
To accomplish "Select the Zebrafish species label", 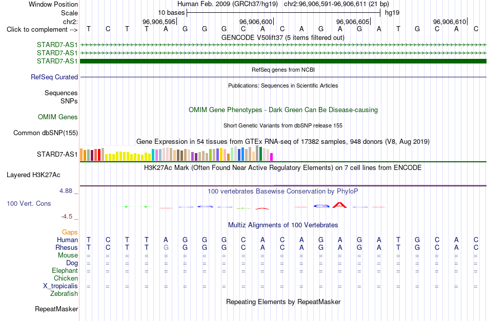I will pos(64,293).
